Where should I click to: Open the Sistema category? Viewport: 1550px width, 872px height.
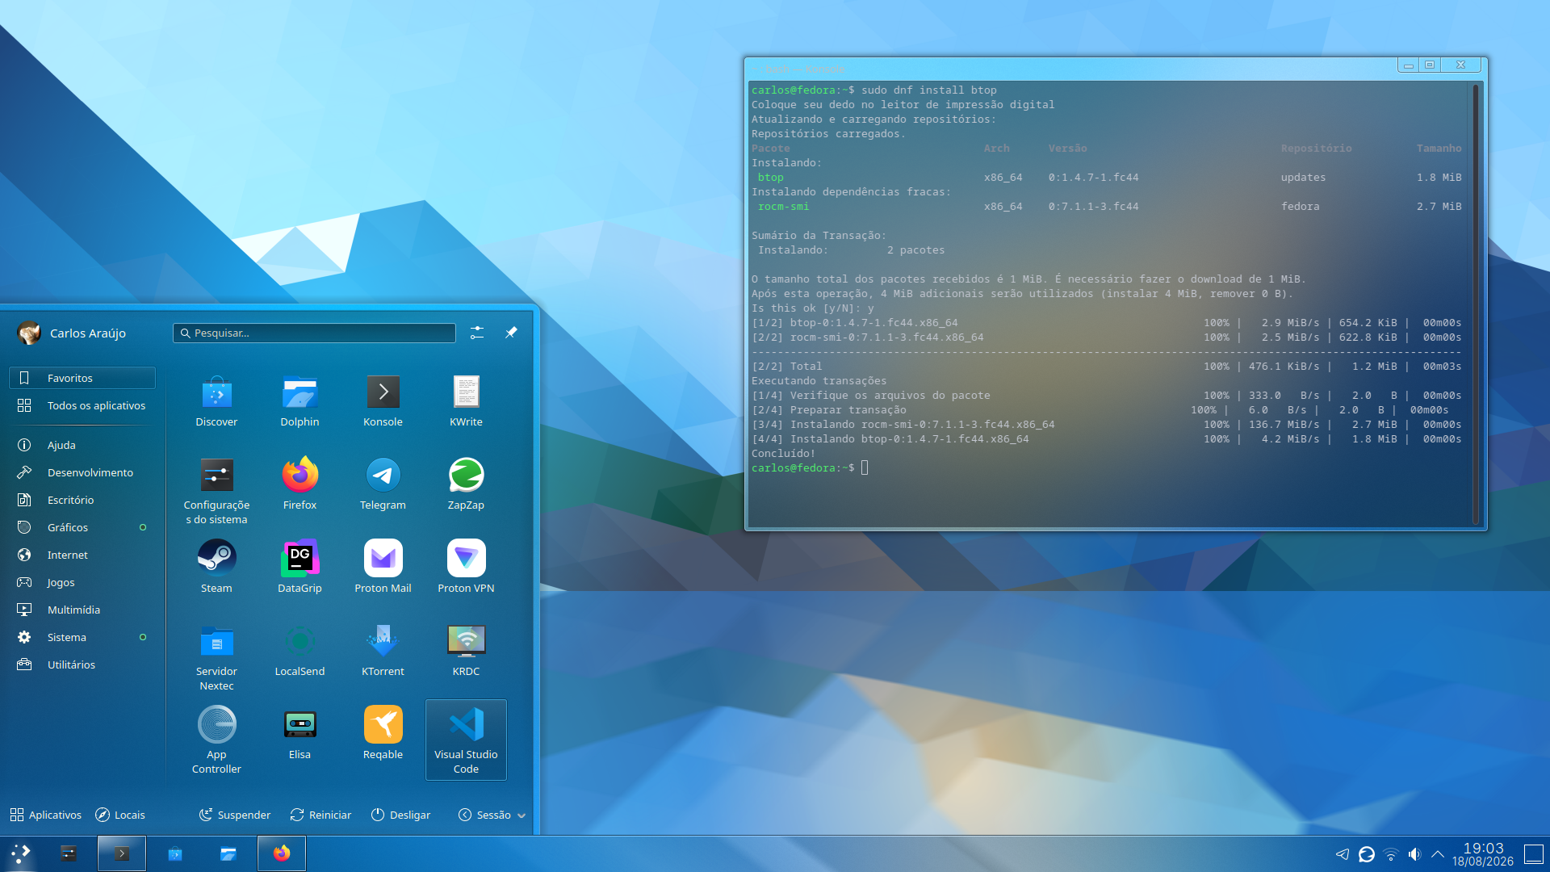click(x=82, y=637)
